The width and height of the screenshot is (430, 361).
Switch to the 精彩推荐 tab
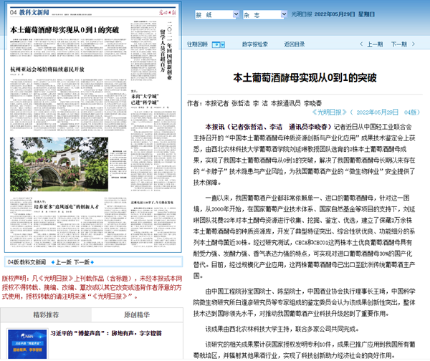pos(42,314)
